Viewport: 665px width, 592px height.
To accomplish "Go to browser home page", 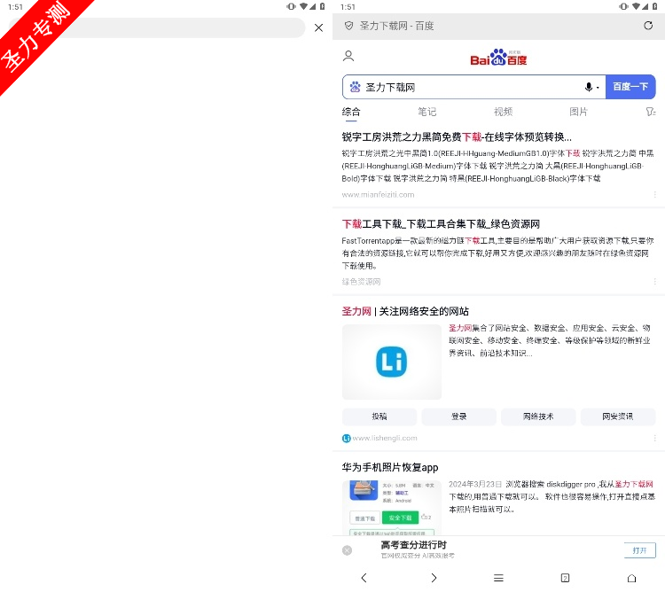I will click(631, 578).
